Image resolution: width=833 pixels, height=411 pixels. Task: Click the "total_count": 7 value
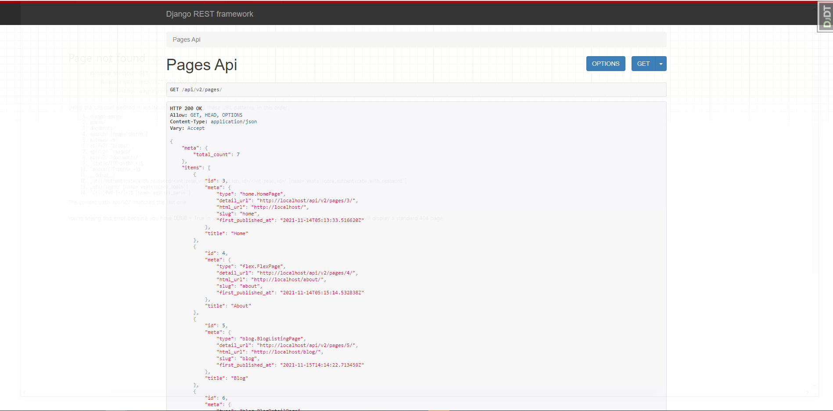(x=216, y=154)
